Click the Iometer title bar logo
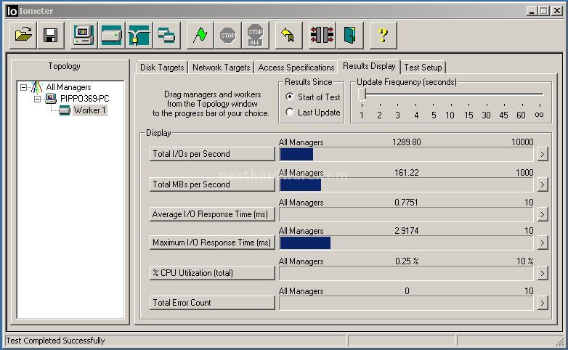568x350 pixels. (x=12, y=11)
